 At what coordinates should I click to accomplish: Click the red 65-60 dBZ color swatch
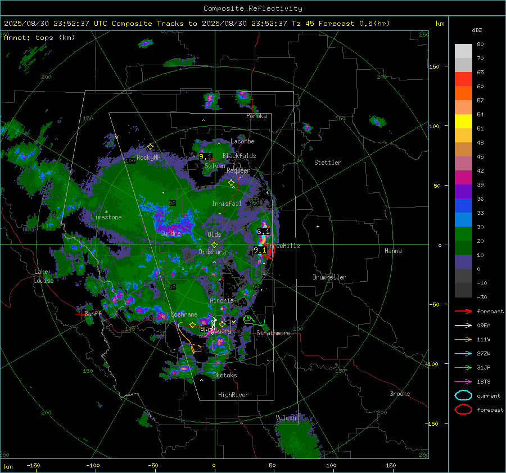463,79
